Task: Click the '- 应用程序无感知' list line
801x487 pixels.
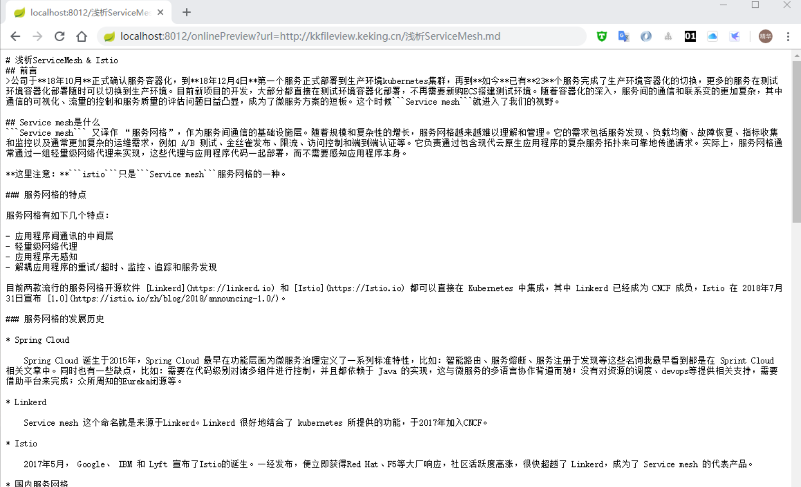Action: [41, 257]
